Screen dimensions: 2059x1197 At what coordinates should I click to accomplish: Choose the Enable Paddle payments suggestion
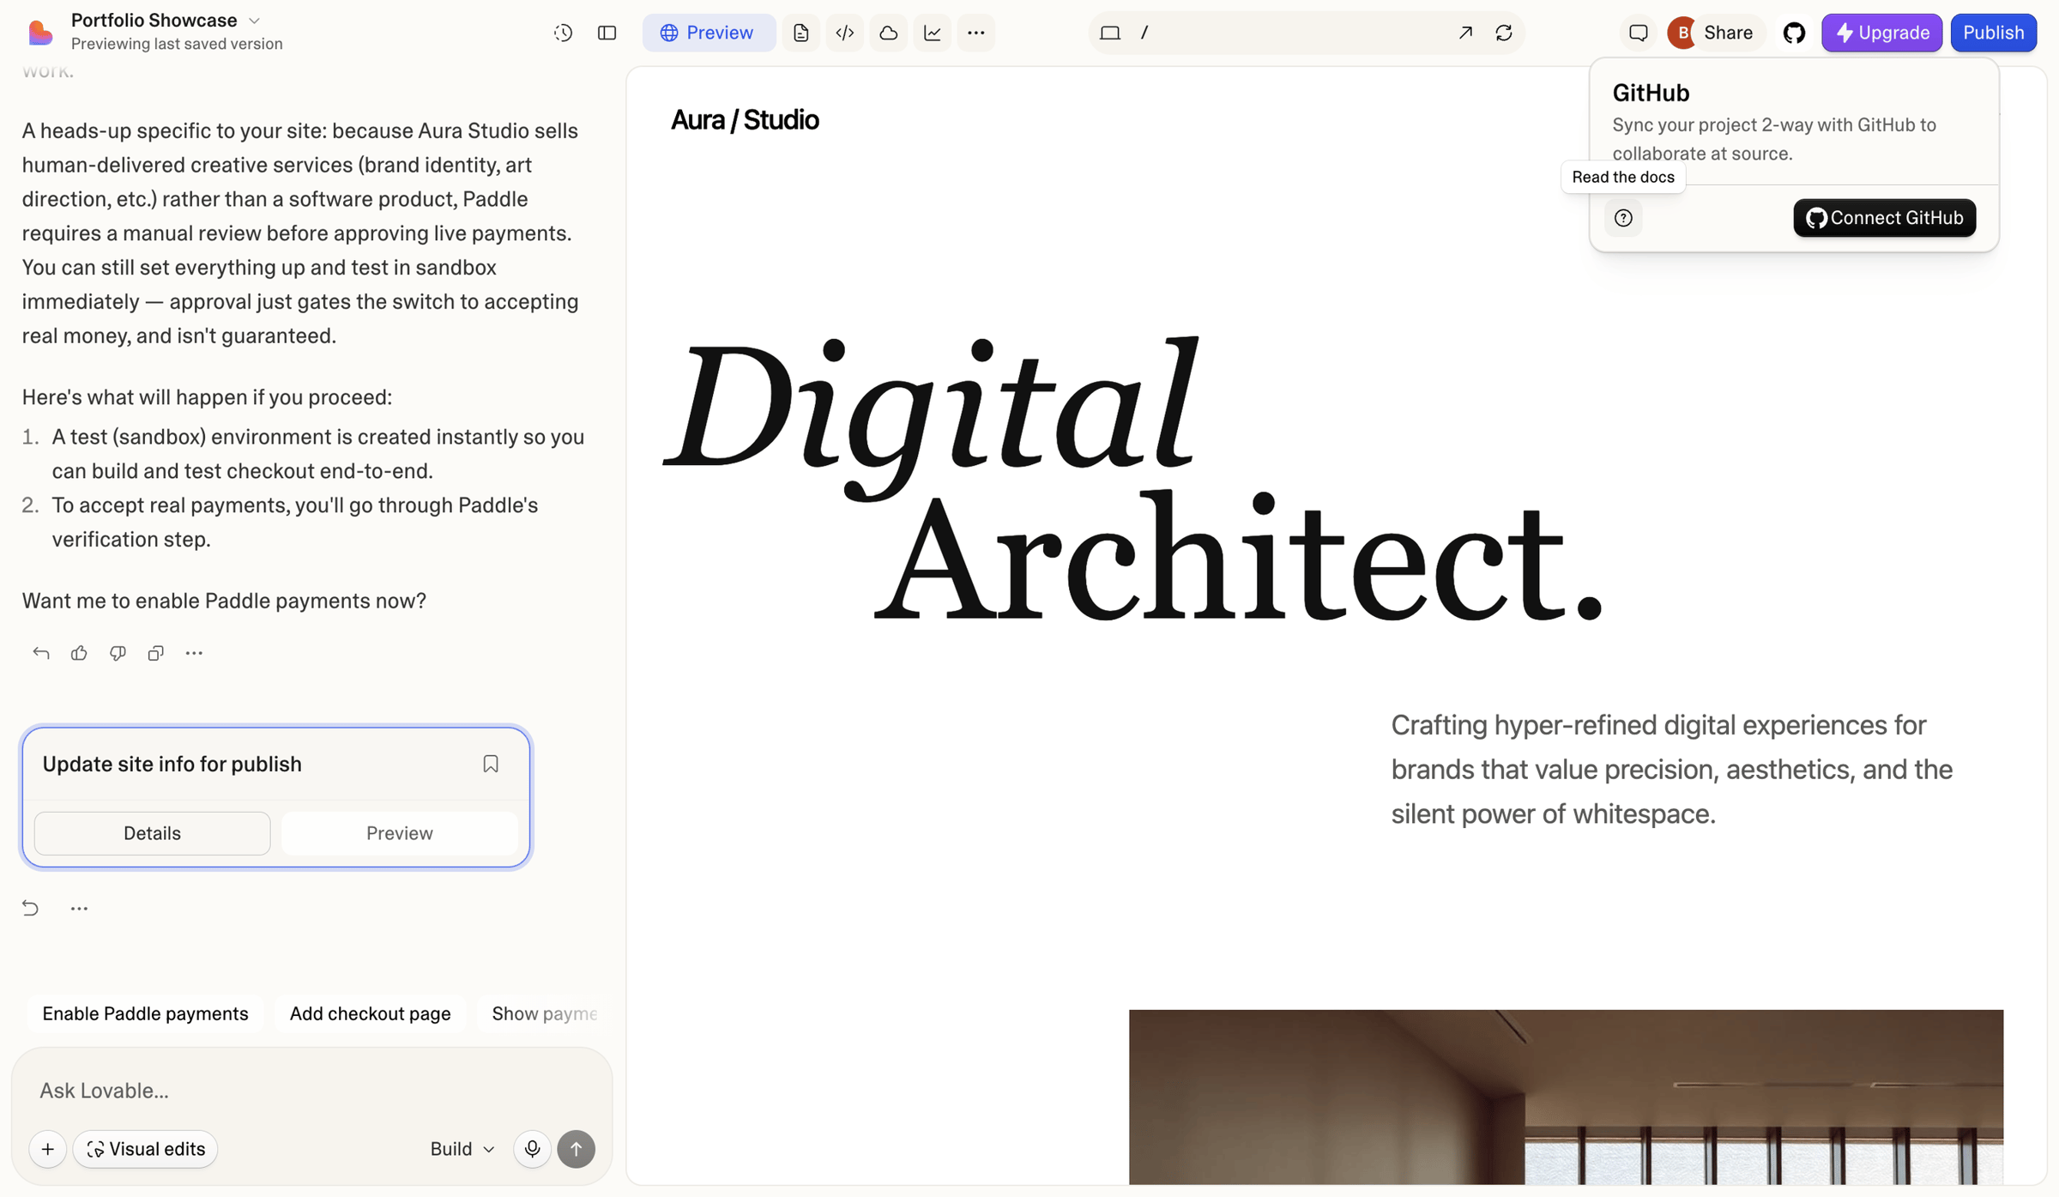click(x=145, y=1013)
